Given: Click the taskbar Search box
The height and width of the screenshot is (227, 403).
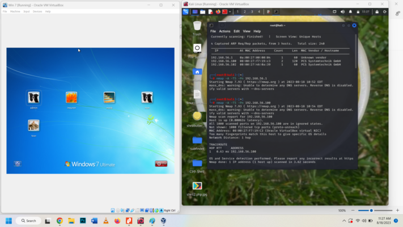Looking at the screenshot, I should coord(28,221).
